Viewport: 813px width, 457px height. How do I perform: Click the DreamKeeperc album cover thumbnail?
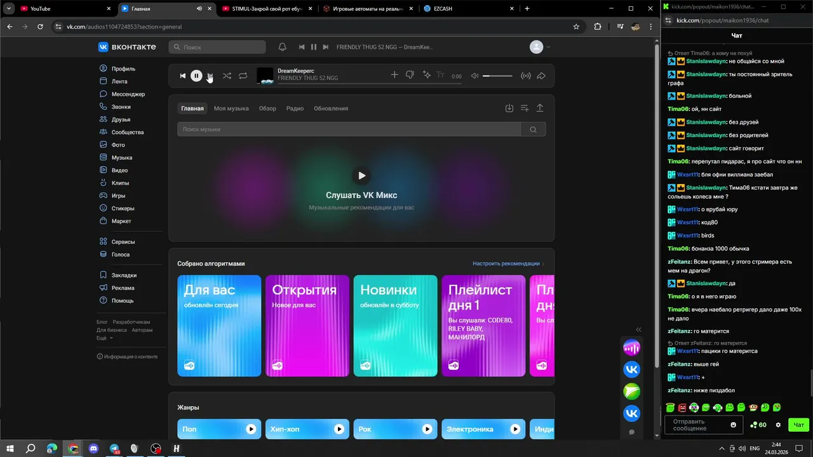(265, 76)
